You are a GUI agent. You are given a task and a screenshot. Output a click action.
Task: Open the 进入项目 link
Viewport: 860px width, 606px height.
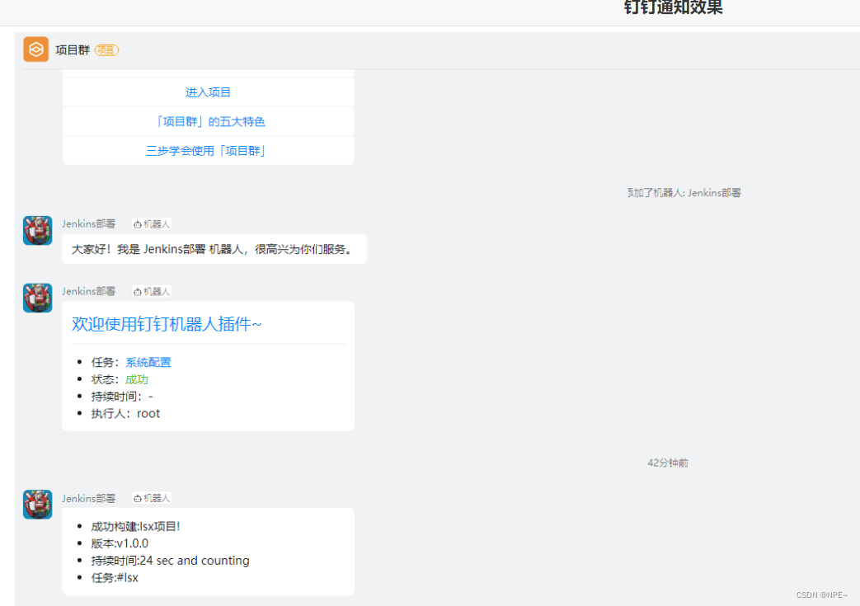(208, 92)
